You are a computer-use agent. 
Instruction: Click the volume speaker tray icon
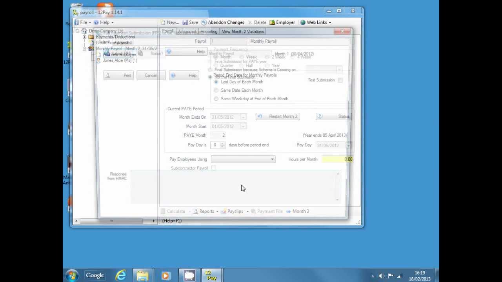point(382,276)
